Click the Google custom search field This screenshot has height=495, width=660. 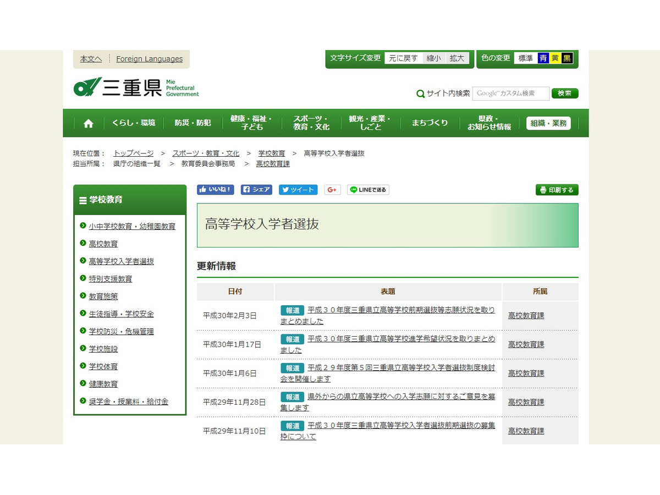(x=510, y=94)
